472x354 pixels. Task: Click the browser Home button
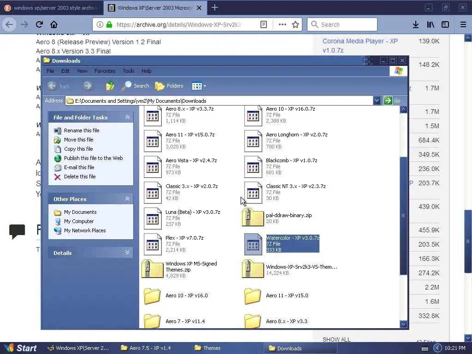54,24
